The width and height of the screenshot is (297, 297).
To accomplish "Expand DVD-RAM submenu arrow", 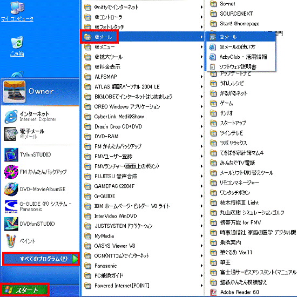I will 201,137.
